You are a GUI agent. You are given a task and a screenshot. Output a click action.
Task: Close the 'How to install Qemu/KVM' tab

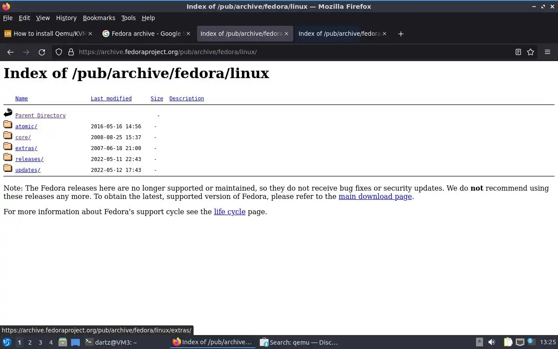tap(90, 34)
